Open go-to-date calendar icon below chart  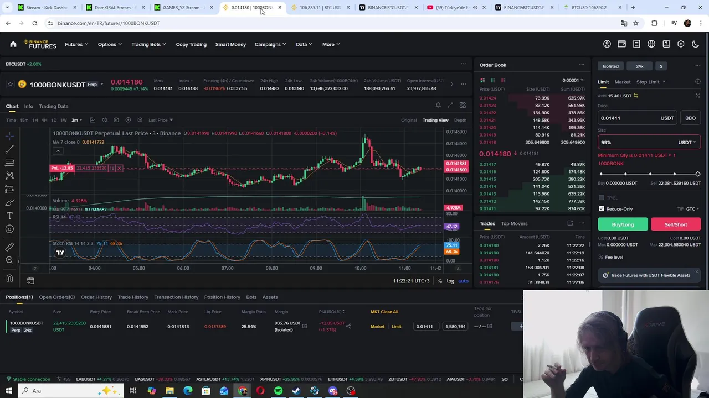[x=30, y=281]
